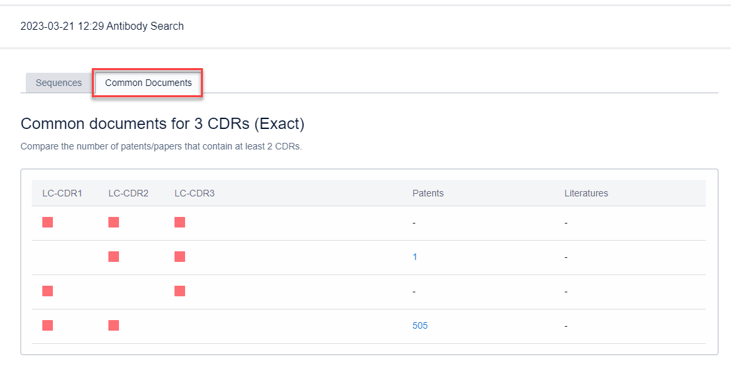Select the Common Documents tab
This screenshot has height=373, width=731.
point(148,83)
